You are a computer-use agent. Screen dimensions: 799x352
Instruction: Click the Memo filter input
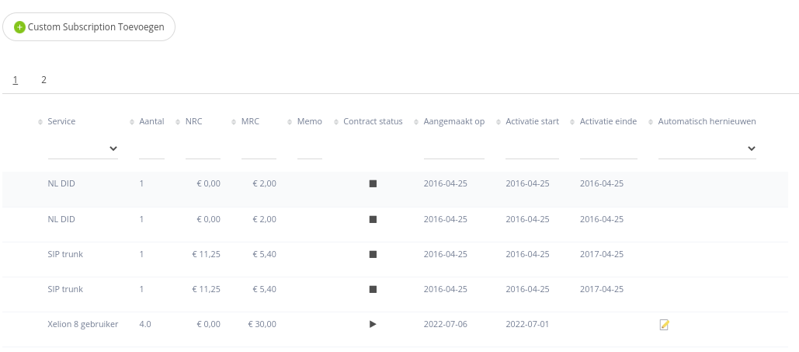(x=309, y=149)
